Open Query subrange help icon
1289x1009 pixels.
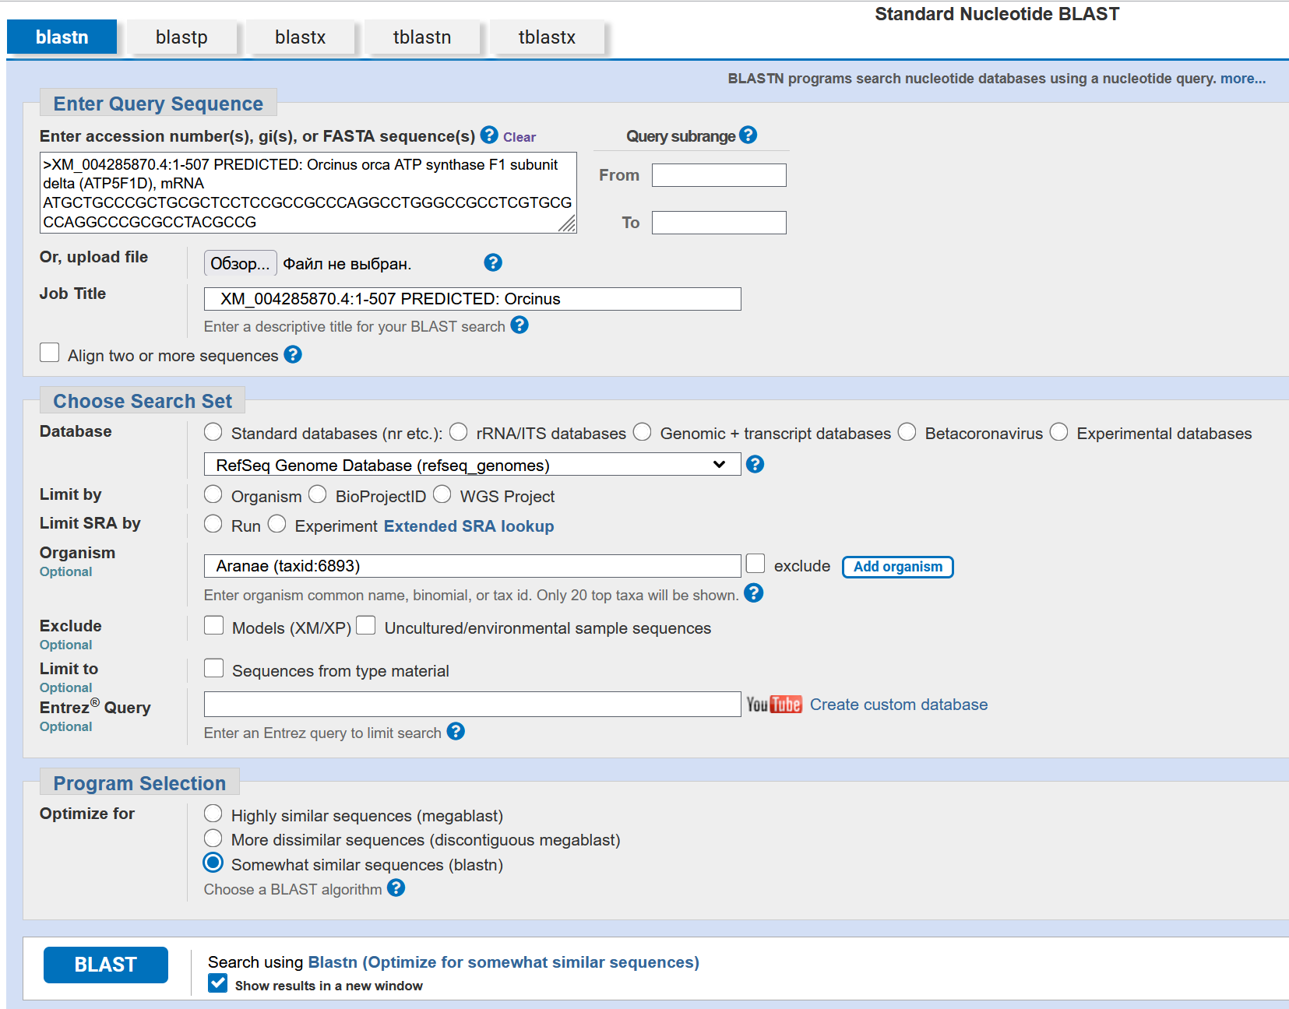[748, 135]
